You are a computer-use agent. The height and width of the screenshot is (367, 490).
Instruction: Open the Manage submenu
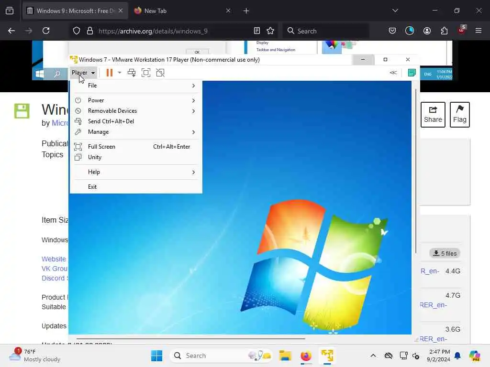[136, 132]
